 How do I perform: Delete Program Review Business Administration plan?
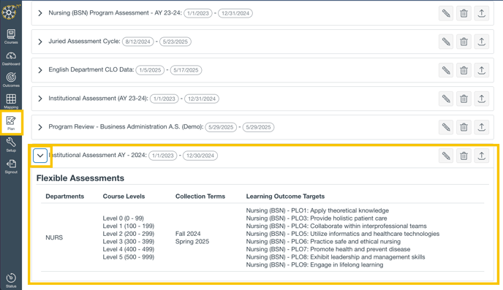pyautogui.click(x=464, y=127)
